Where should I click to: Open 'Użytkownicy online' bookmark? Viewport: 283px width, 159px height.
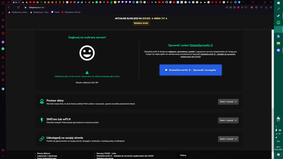(x=18, y=12)
